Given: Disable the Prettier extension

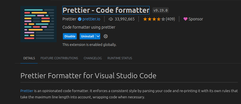Looking at the screenshot, I should coord(70,36).
